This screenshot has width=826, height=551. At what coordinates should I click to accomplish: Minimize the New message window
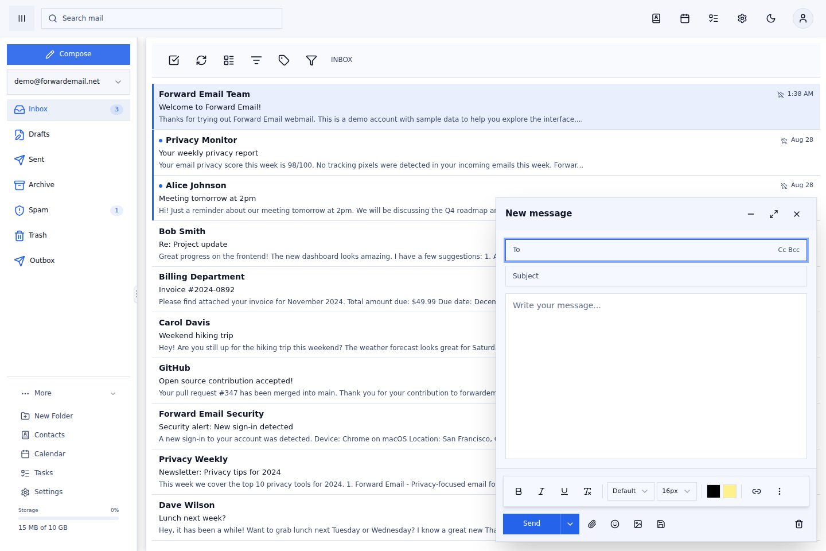pyautogui.click(x=751, y=214)
